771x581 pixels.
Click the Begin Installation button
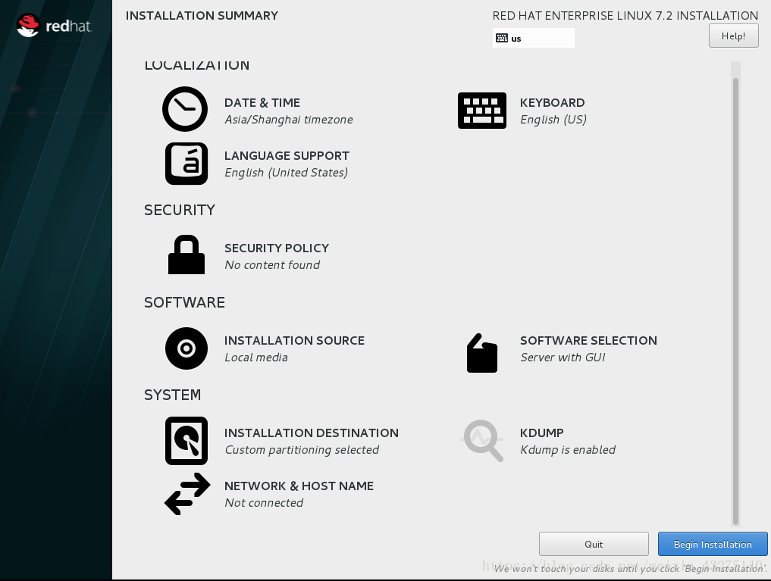pos(713,544)
